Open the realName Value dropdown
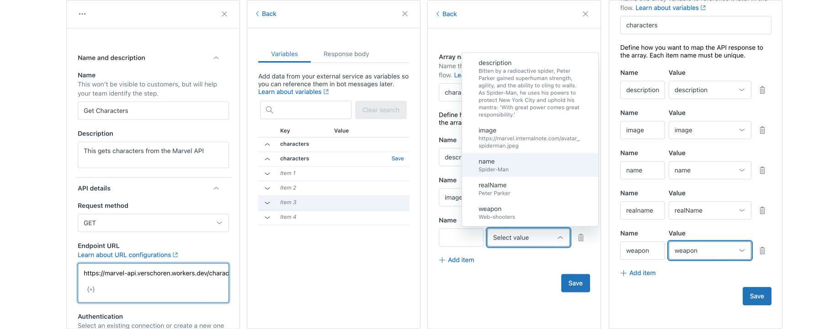Screen dimensions: 830x329 point(710,210)
